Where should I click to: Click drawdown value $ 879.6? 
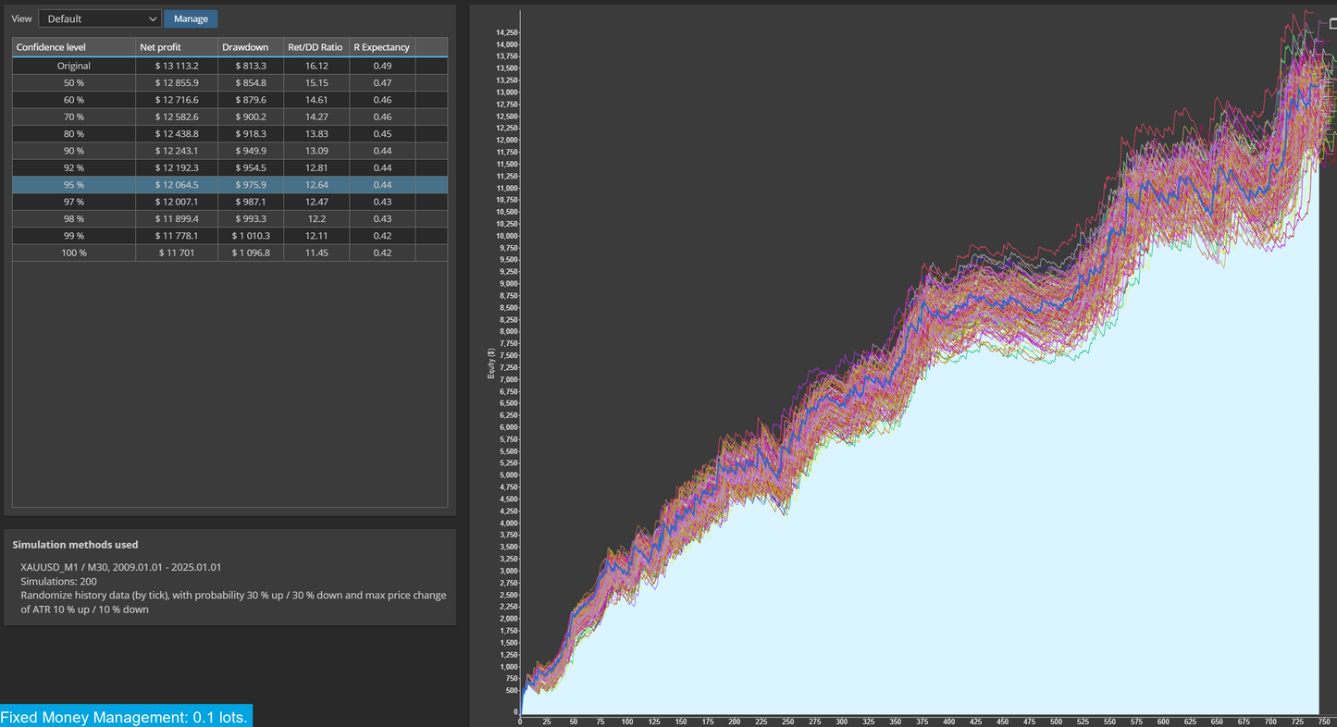(251, 100)
